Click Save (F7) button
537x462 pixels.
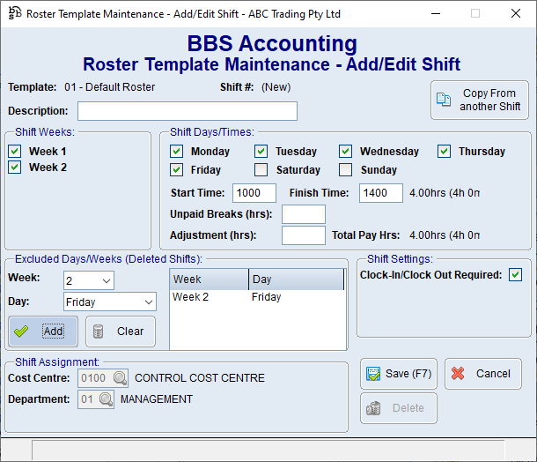(399, 374)
